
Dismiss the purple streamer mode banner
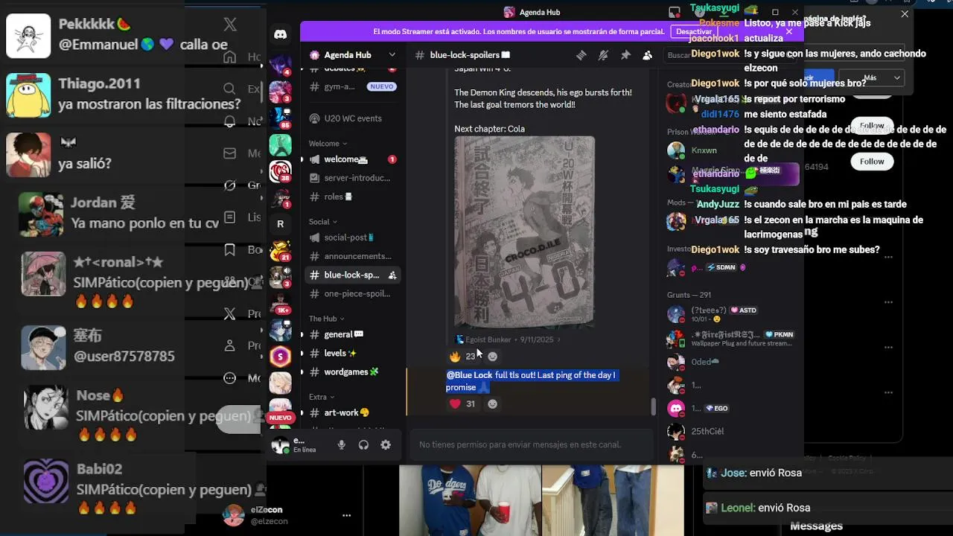[x=789, y=31]
